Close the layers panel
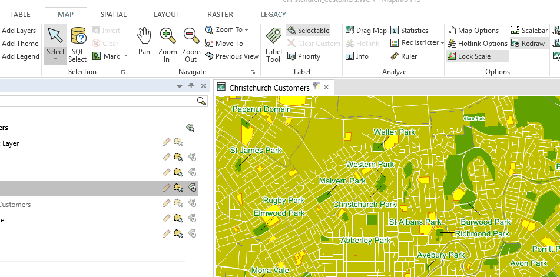Viewport: 560px width, 277px height. click(x=203, y=86)
